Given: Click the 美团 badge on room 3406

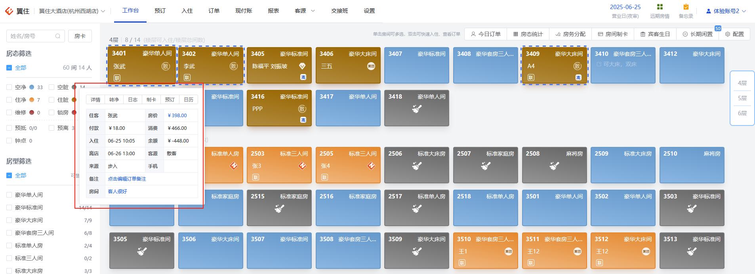Looking at the screenshot, I should coord(371,66).
